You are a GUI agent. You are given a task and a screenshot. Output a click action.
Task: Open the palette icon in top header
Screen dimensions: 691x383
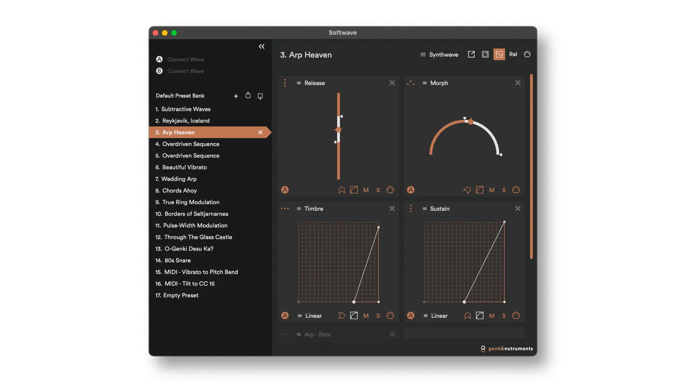(527, 54)
